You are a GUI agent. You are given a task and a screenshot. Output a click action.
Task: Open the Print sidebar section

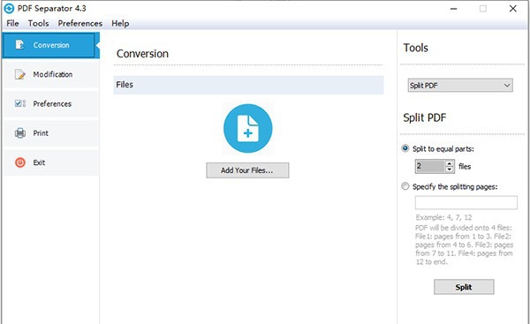50,133
